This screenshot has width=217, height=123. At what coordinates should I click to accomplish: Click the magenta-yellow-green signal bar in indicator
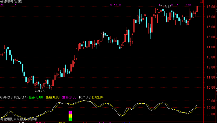pyautogui.click(x=70, y=116)
